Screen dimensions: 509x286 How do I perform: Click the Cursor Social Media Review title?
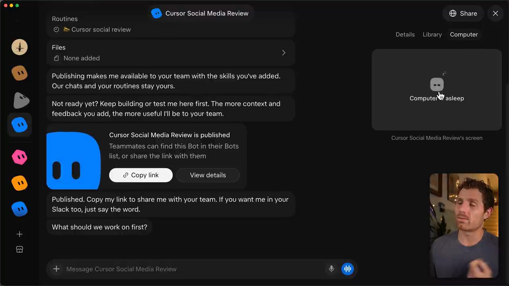click(x=207, y=13)
